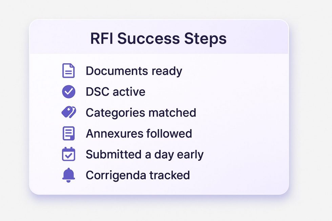The width and height of the screenshot is (332, 221).
Task: Click the word "RFI" in the title
Action: click(x=101, y=39)
